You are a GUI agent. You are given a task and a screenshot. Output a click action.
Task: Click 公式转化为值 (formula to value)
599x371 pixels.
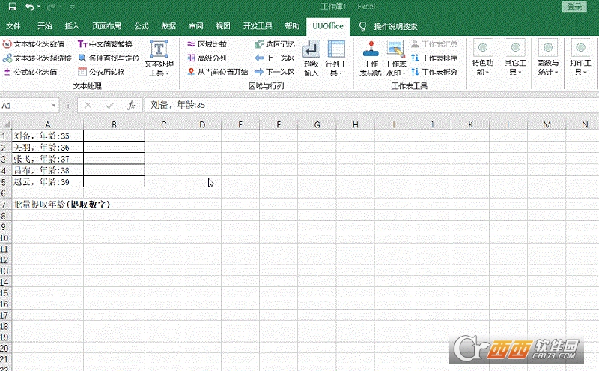click(30, 72)
